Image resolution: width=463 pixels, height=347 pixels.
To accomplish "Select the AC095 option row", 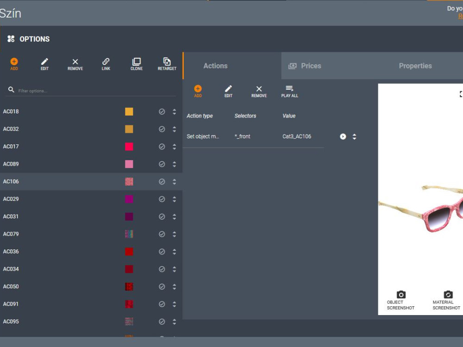I will (91, 322).
